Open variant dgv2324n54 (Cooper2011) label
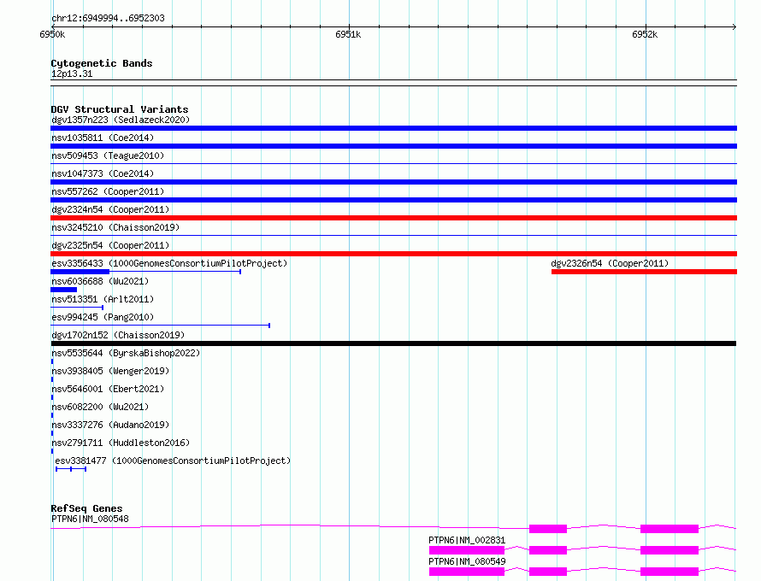 pos(110,209)
